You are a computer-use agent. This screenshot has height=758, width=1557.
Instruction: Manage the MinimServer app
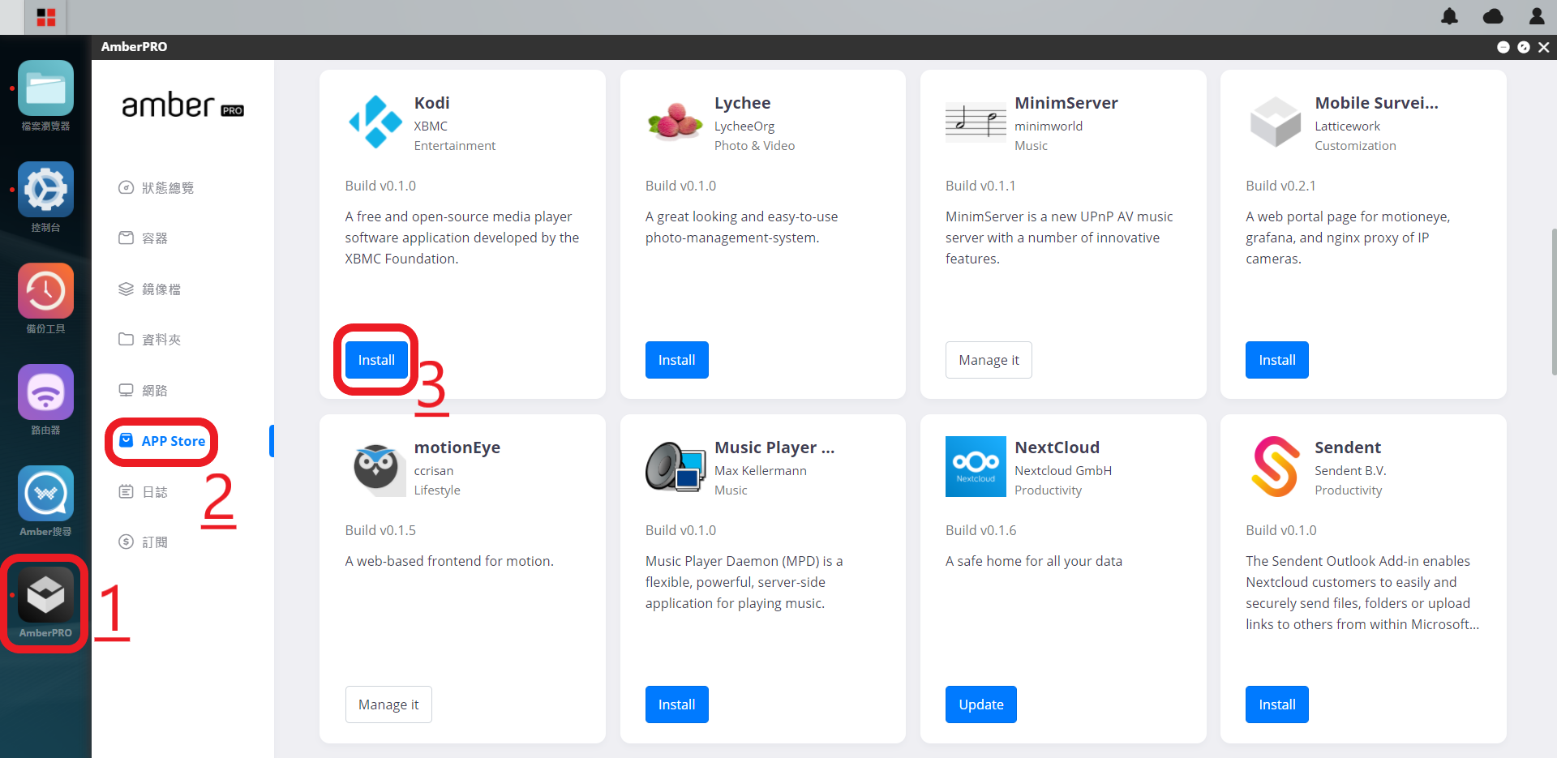989,360
